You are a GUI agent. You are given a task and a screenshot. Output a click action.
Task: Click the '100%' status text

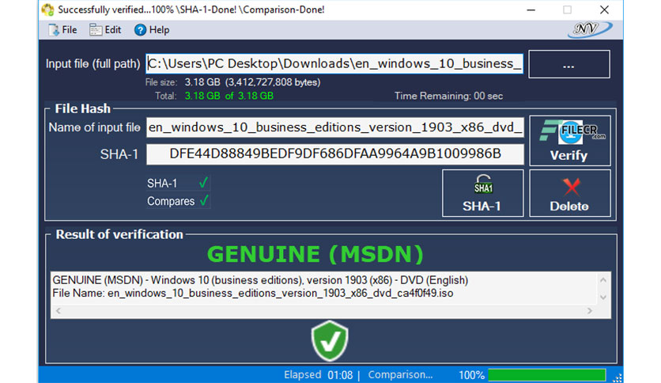click(471, 375)
